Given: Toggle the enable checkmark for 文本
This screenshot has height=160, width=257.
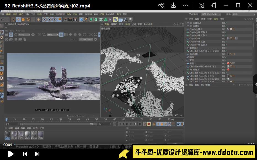Looking at the screenshot, I should point(226,60).
